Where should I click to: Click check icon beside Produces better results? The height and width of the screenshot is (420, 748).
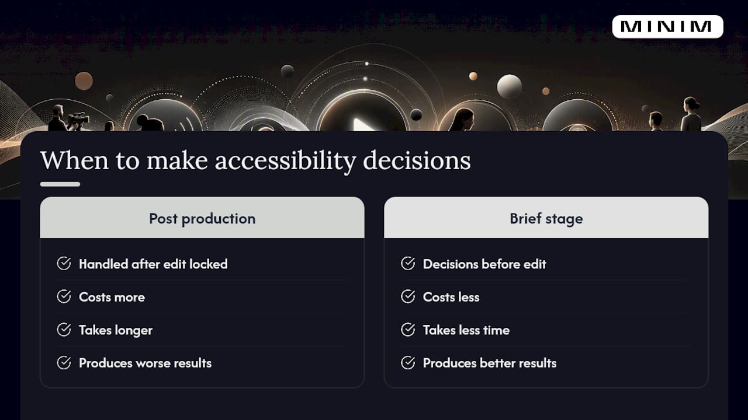click(408, 363)
